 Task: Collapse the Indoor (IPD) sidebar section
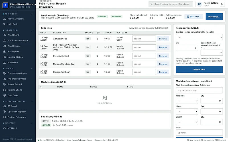[32, 30]
